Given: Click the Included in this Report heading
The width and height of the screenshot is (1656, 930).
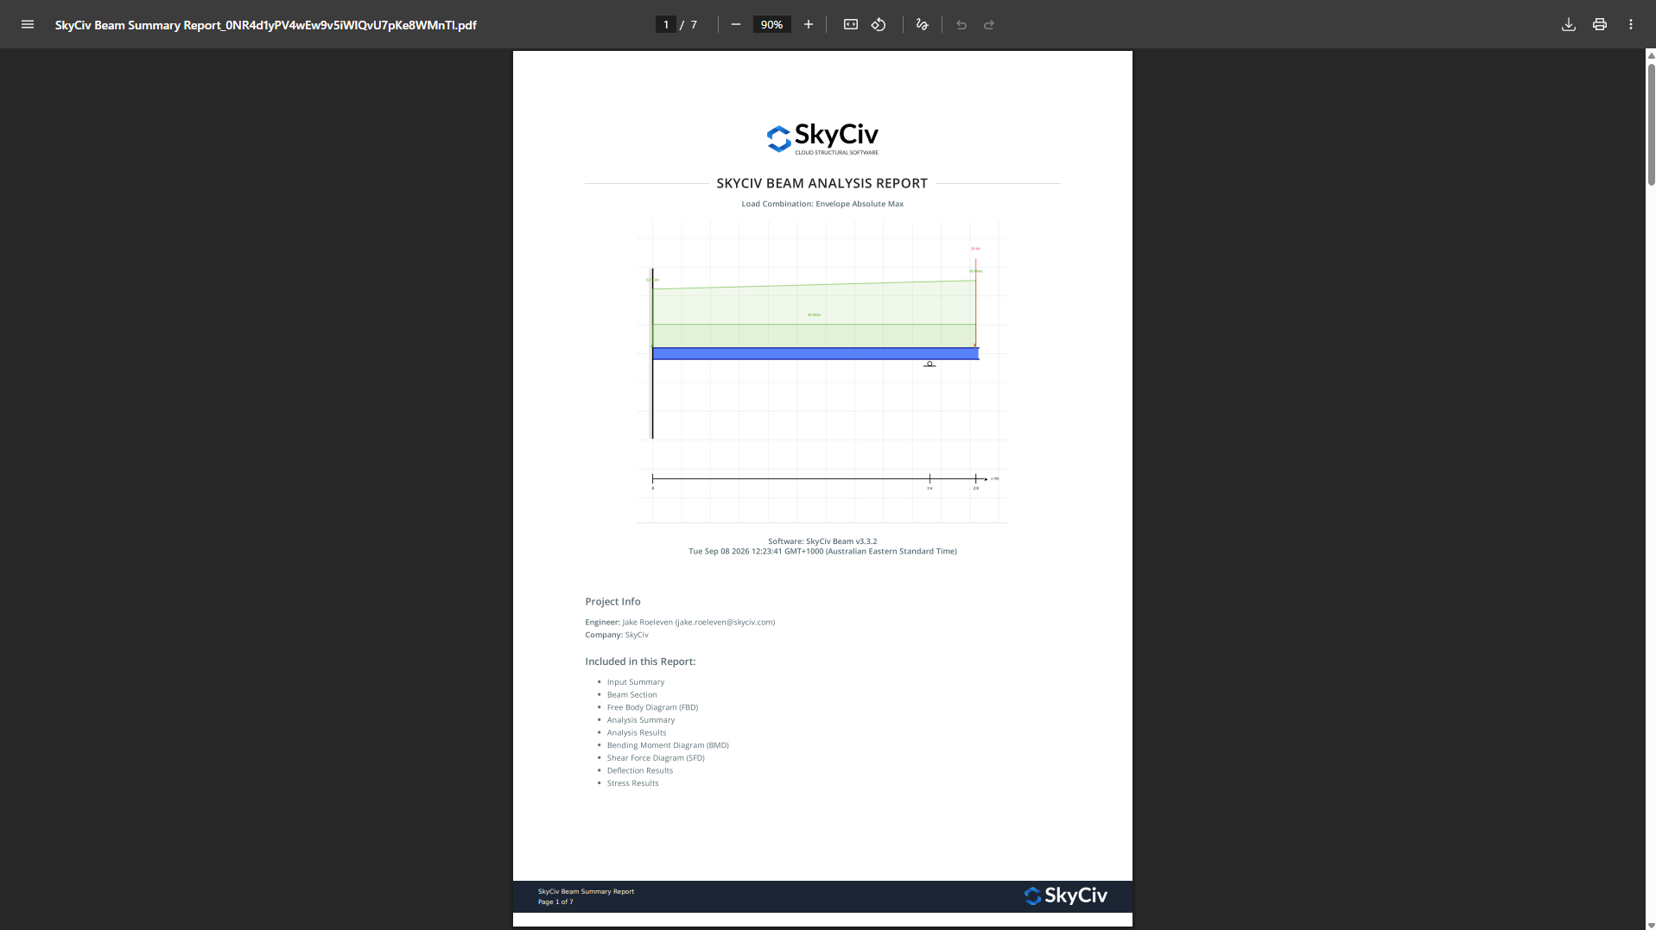Looking at the screenshot, I should coord(640,661).
